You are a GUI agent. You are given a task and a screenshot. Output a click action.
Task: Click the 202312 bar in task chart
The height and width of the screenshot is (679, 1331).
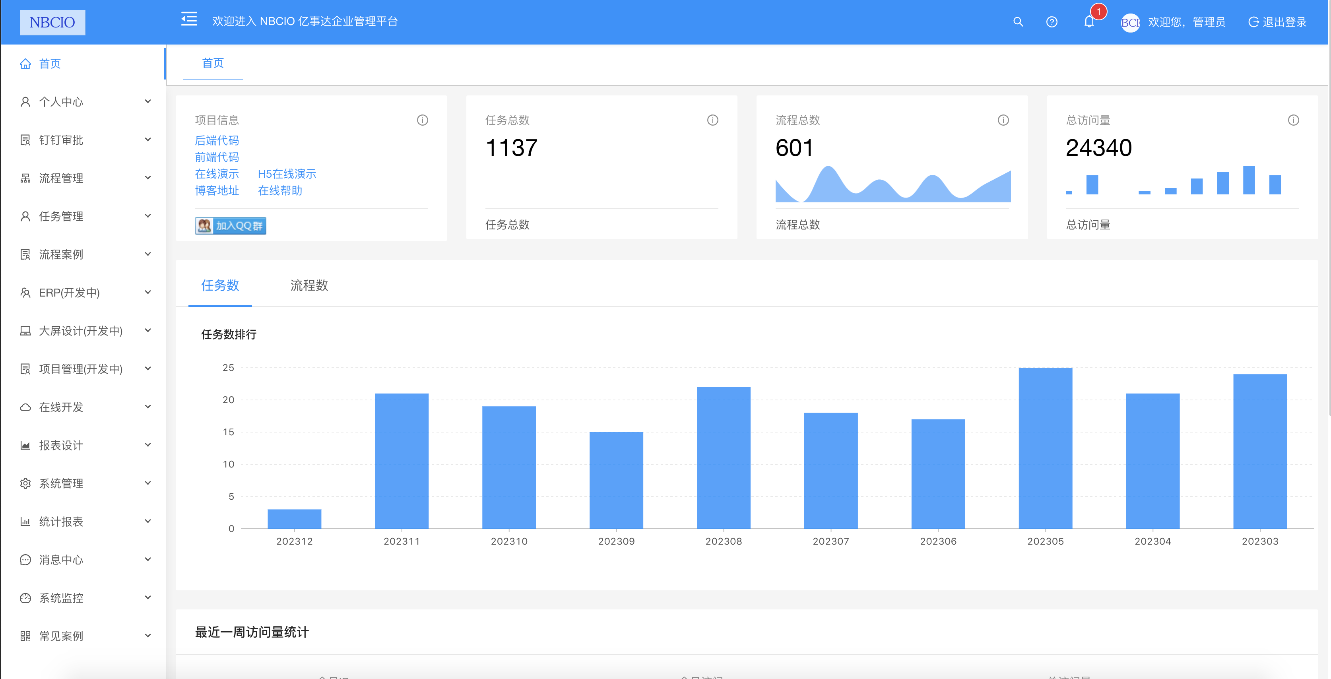tap(295, 519)
